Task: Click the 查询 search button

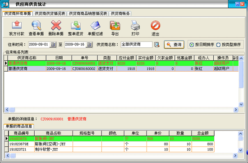Action: pos(174,45)
